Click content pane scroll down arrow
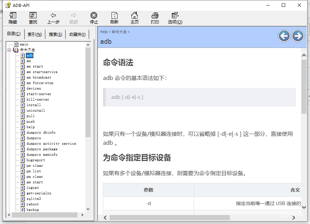This screenshot has height=224, width=310. click(304, 207)
